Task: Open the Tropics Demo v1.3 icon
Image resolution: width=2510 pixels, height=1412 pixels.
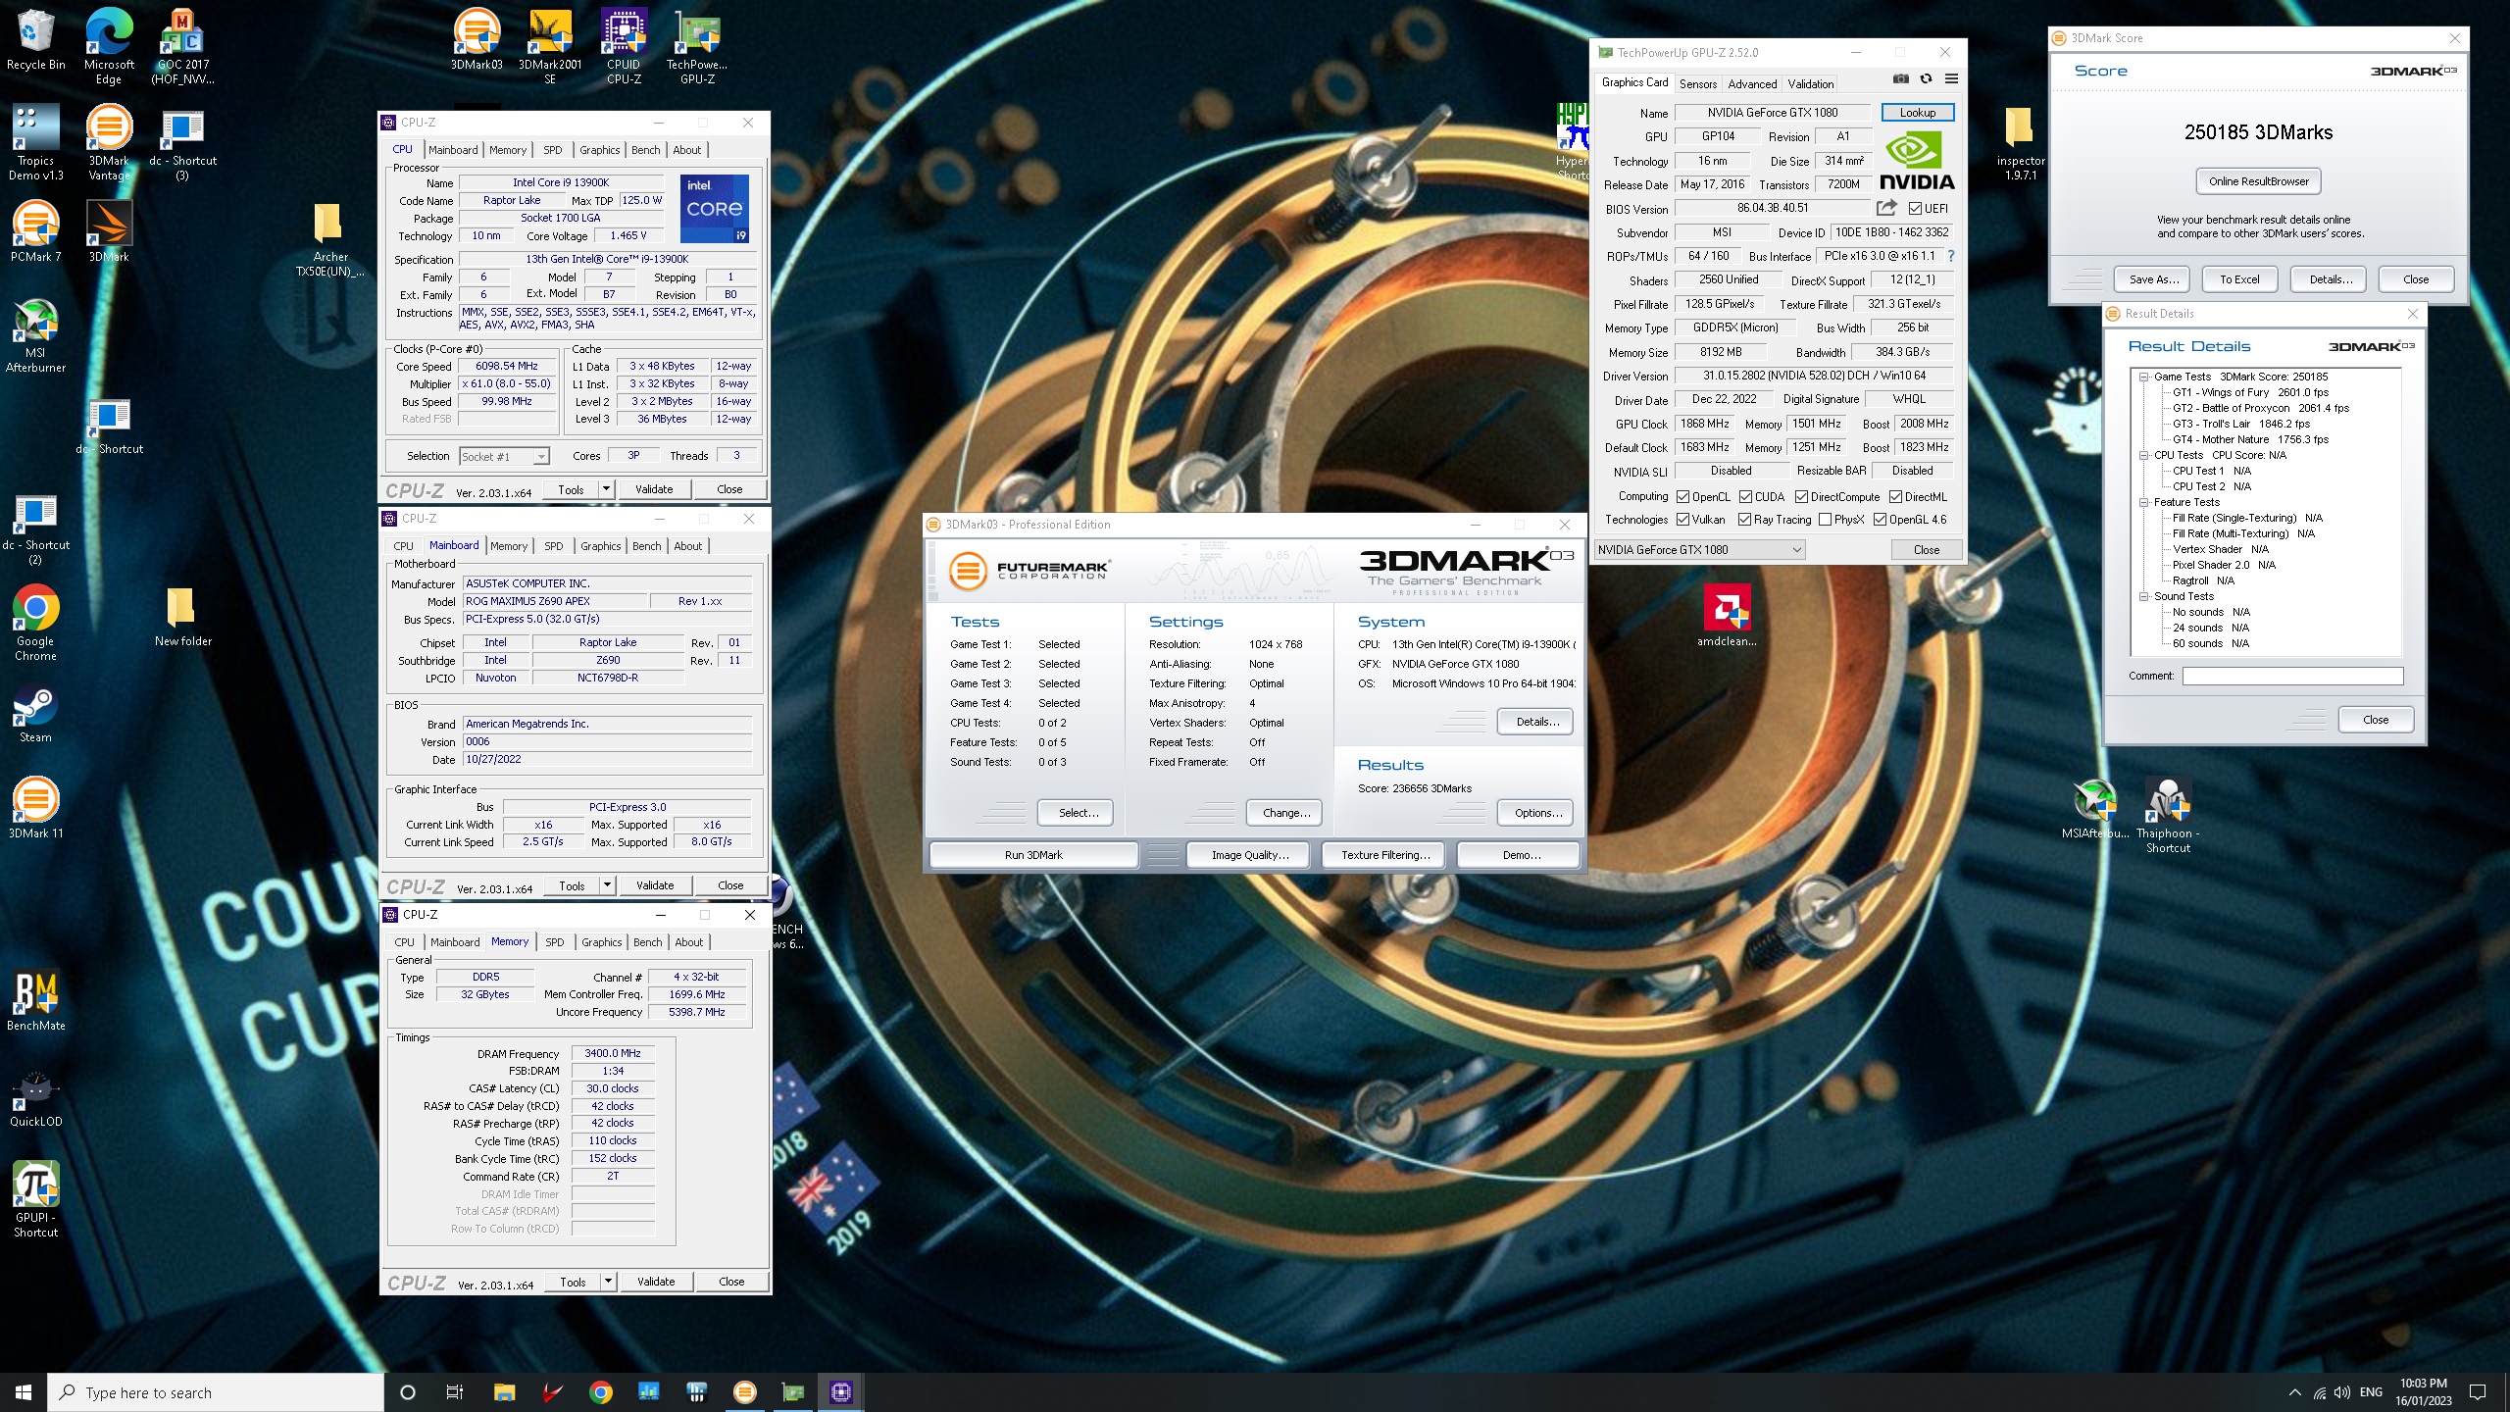Action: tap(35, 143)
